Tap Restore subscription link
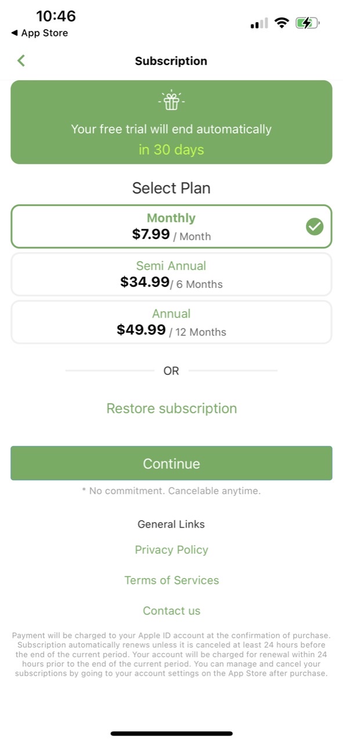The width and height of the screenshot is (343, 743). tap(172, 408)
